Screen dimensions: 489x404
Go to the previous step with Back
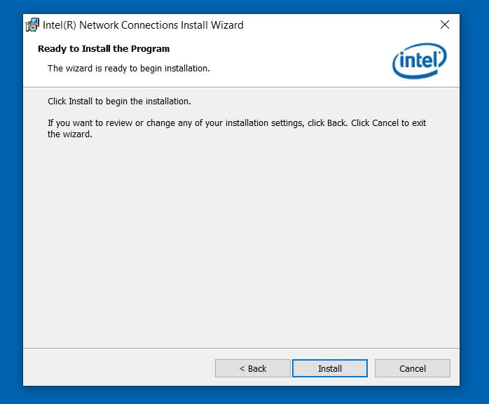pyautogui.click(x=252, y=368)
